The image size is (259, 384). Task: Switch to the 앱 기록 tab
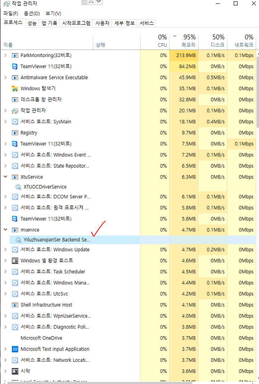pos(49,23)
